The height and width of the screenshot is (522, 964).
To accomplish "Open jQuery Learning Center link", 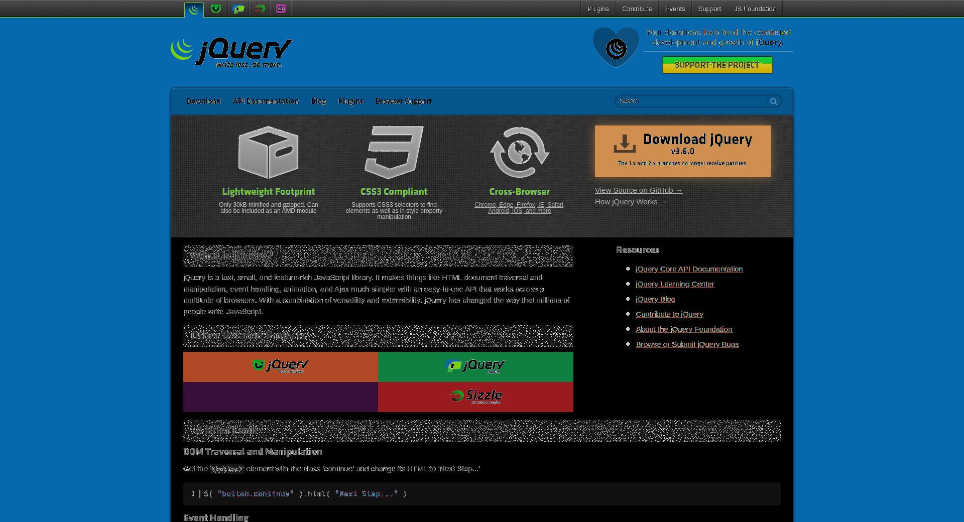I will click(675, 284).
